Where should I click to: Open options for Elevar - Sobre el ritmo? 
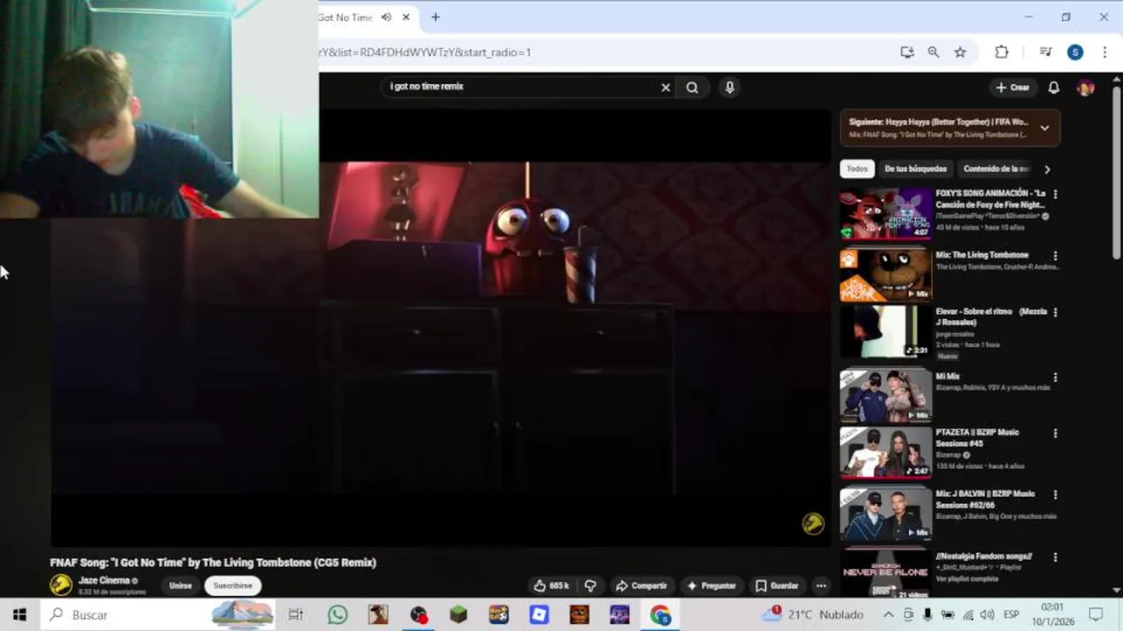pos(1055,312)
